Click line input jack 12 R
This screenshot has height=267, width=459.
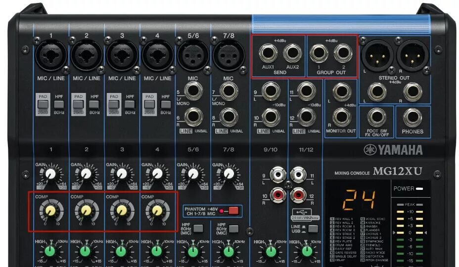[x=307, y=117]
